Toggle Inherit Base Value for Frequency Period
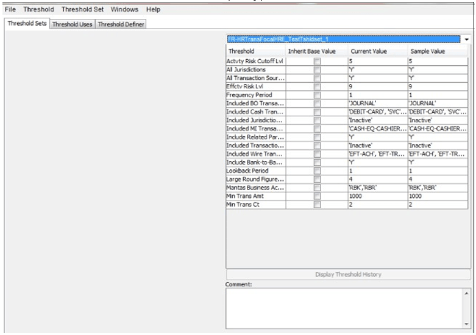The width and height of the screenshot is (476, 335). click(318, 95)
